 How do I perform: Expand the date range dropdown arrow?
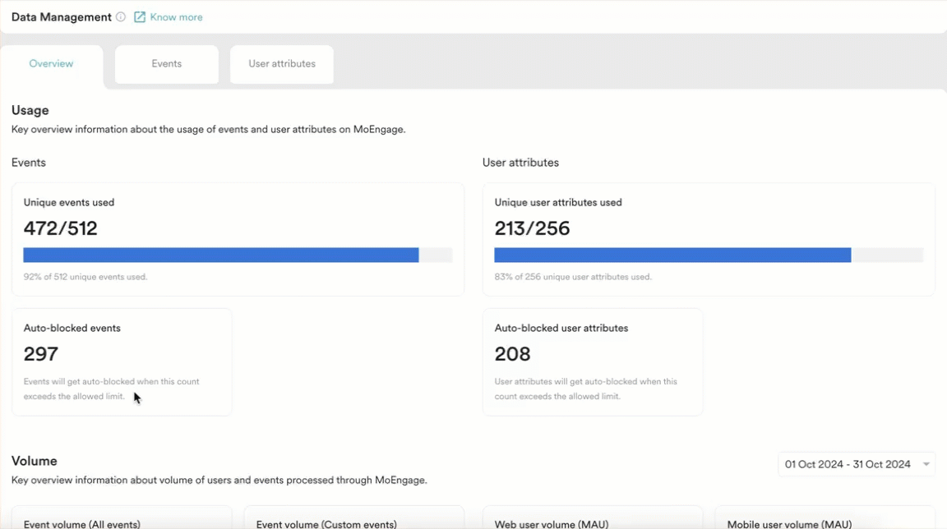[x=926, y=464]
